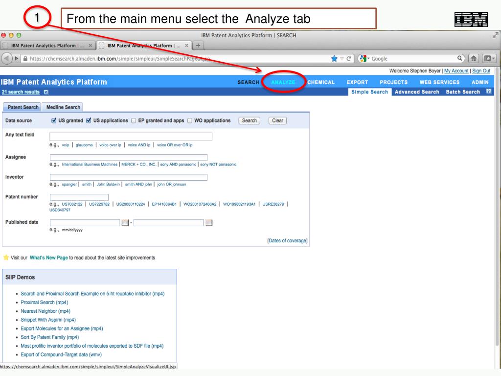
Task: Click the Clear button
Action: point(277,120)
